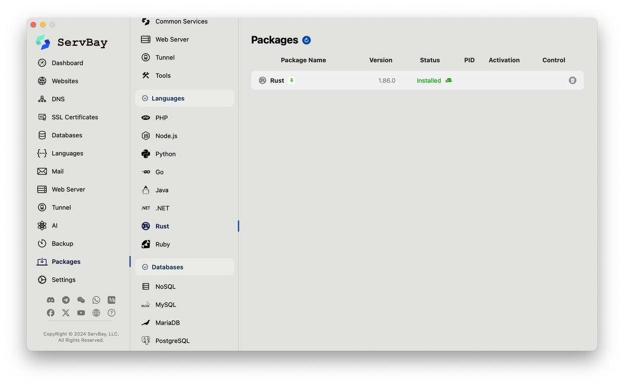Click the refresh icon beside Packages heading
The height and width of the screenshot is (386, 624).
(306, 40)
